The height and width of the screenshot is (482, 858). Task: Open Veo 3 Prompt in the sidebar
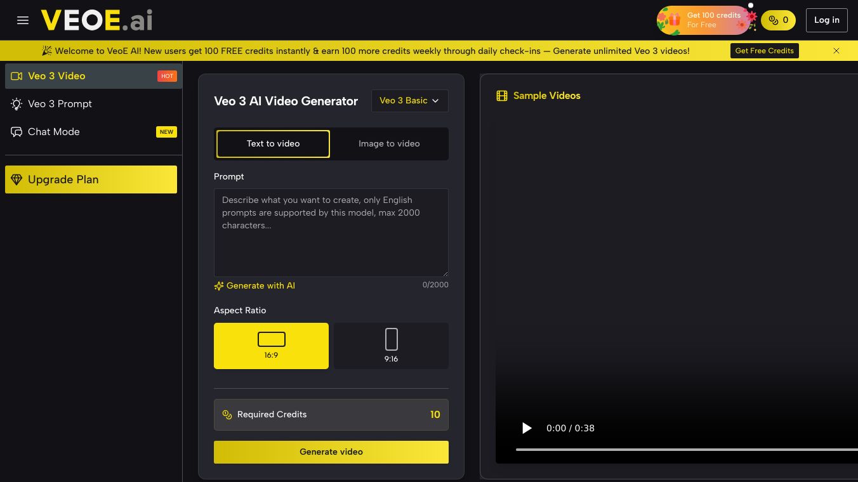pos(93,104)
